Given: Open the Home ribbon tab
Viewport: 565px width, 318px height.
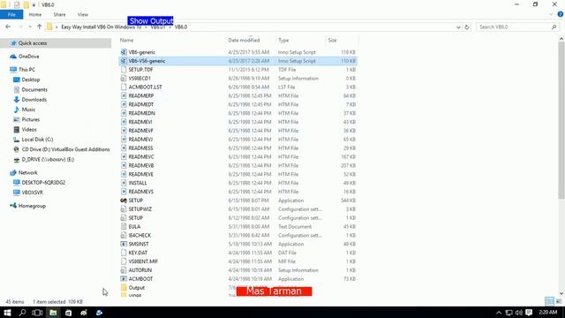Looking at the screenshot, I should coord(35,14).
